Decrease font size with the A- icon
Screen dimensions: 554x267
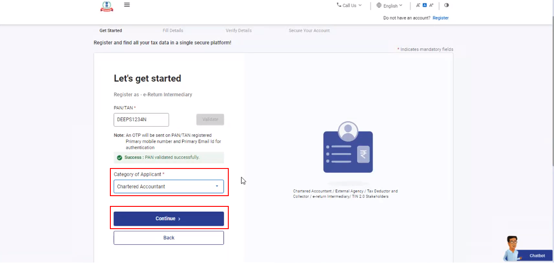pyautogui.click(x=418, y=5)
